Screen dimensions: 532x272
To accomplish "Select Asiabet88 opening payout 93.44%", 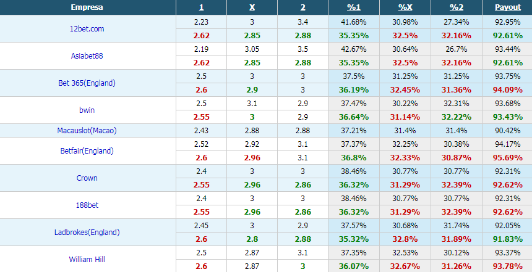I will point(508,49).
